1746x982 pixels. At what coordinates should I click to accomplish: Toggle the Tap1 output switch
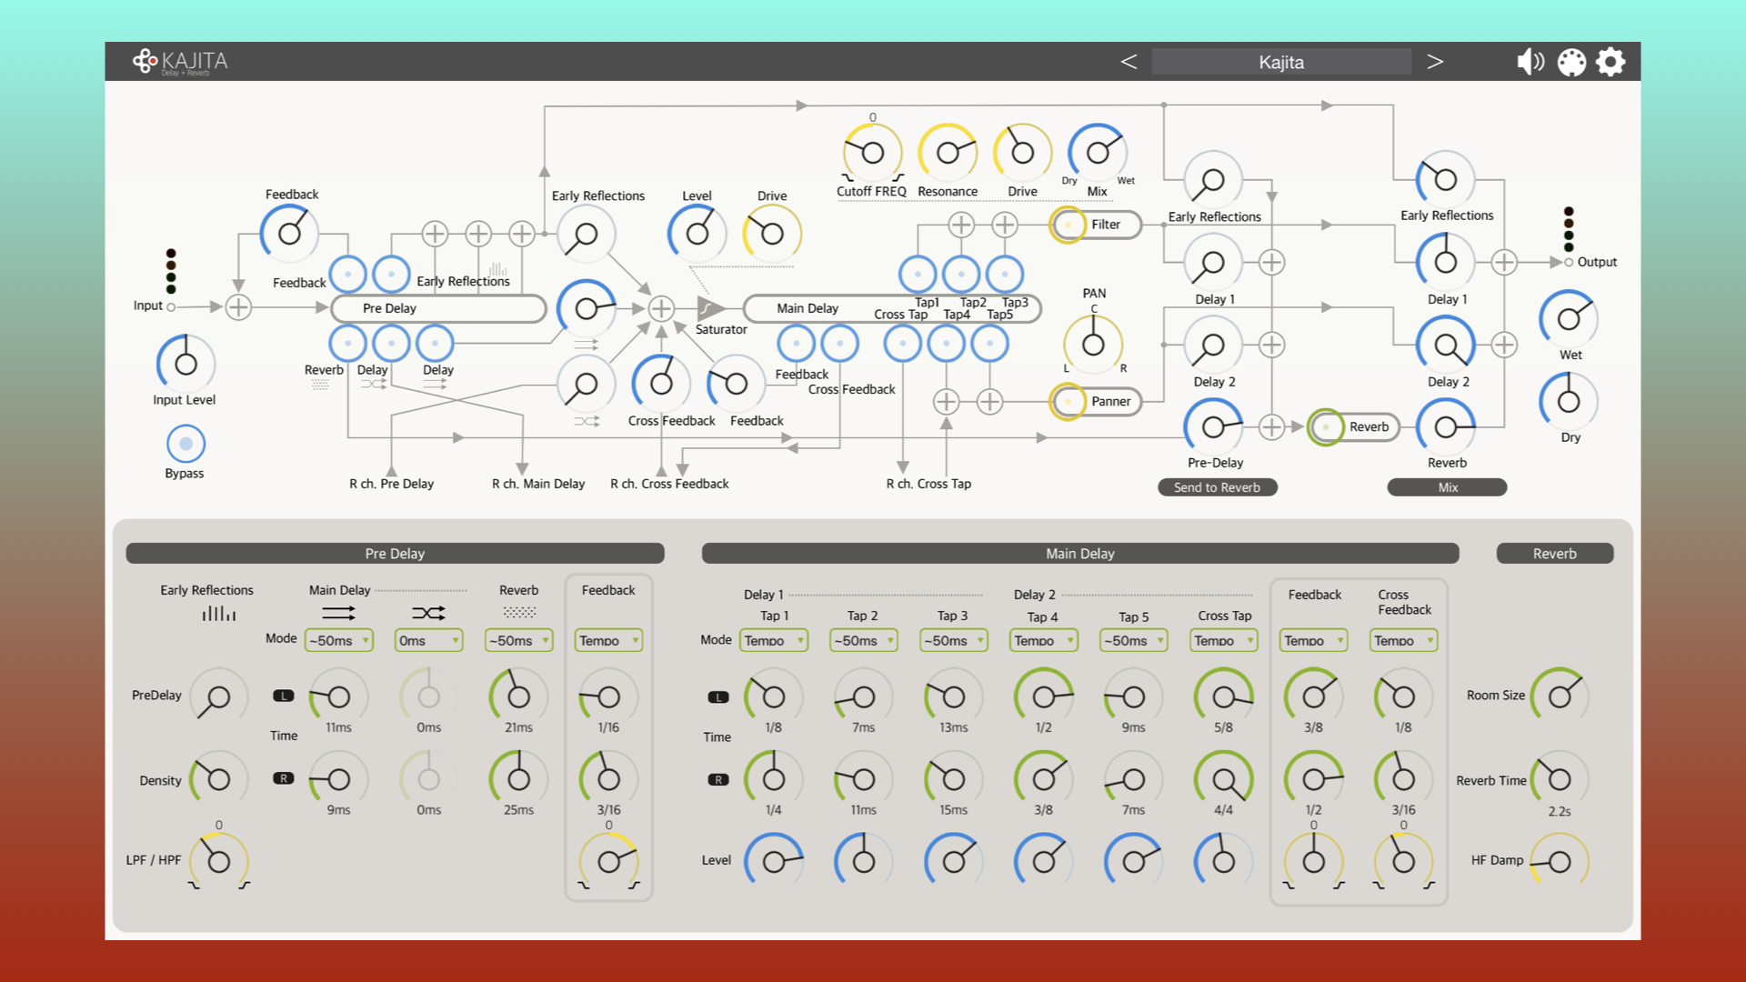[918, 274]
